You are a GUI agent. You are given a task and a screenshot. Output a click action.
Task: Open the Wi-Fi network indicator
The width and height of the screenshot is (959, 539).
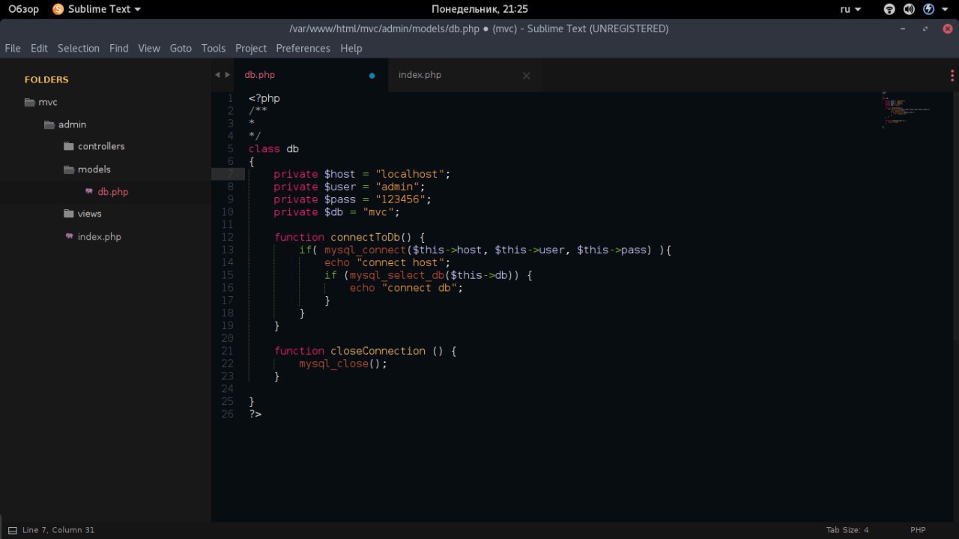point(889,9)
